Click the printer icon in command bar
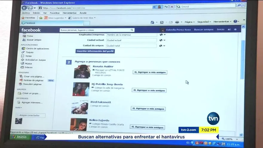263x148 pixels. point(177,22)
